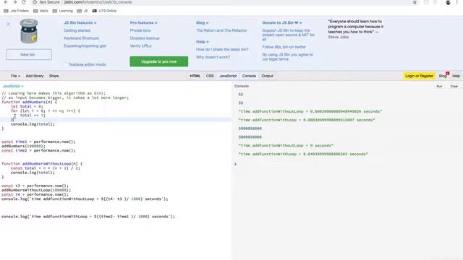The image size is (463, 260).
Task: Create a New bin
Action: point(29,55)
